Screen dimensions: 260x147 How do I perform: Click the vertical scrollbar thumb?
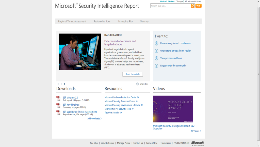click(258, 74)
